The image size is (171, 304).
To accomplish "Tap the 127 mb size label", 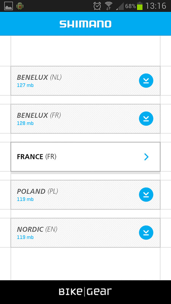I will tap(25, 85).
